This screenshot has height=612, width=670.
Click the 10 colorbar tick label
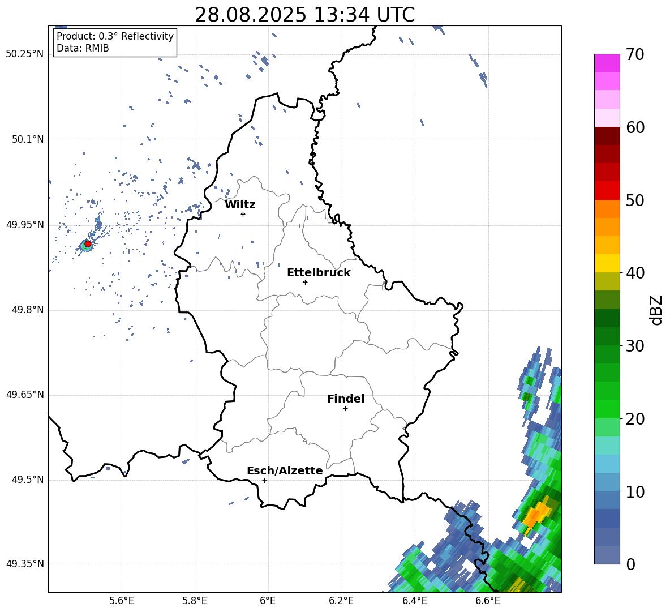tap(635, 491)
